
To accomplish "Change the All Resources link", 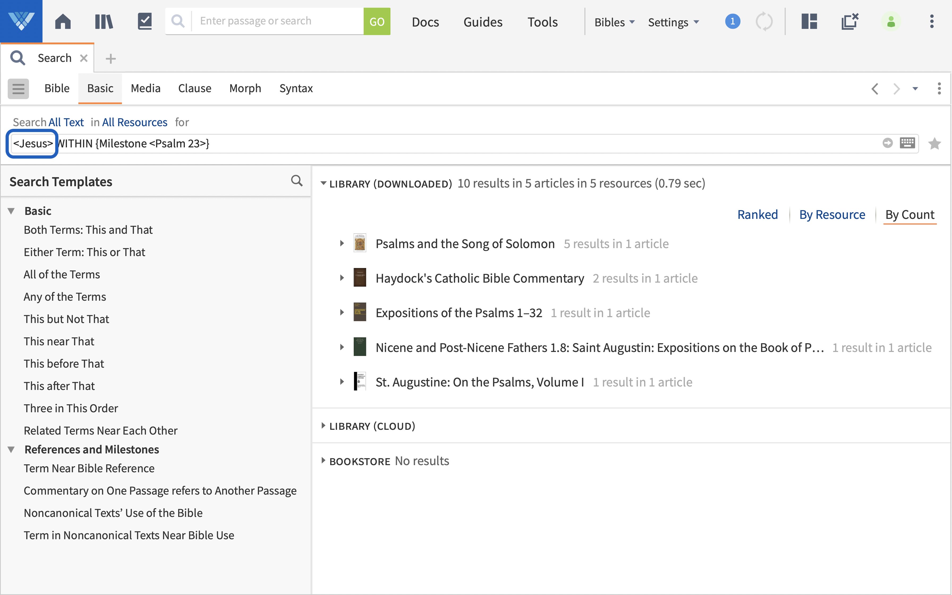I will pos(134,122).
